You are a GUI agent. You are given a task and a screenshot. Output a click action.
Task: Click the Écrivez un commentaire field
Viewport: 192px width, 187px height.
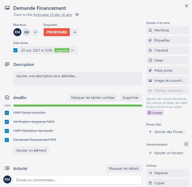click(x=77, y=180)
